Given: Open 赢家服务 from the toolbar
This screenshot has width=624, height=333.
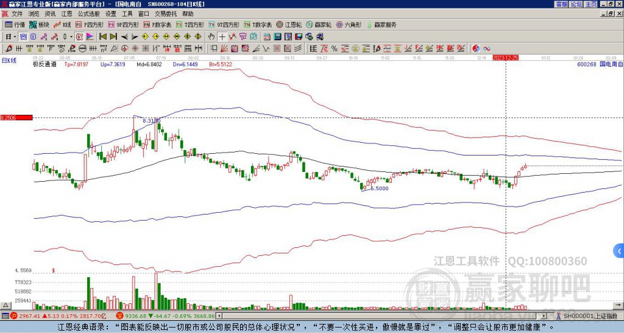Looking at the screenshot, I should coord(381,24).
